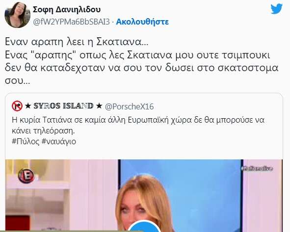Click the @PorscheX16 handle
Image resolution: width=290 pixels, height=232 pixels.
point(129,106)
